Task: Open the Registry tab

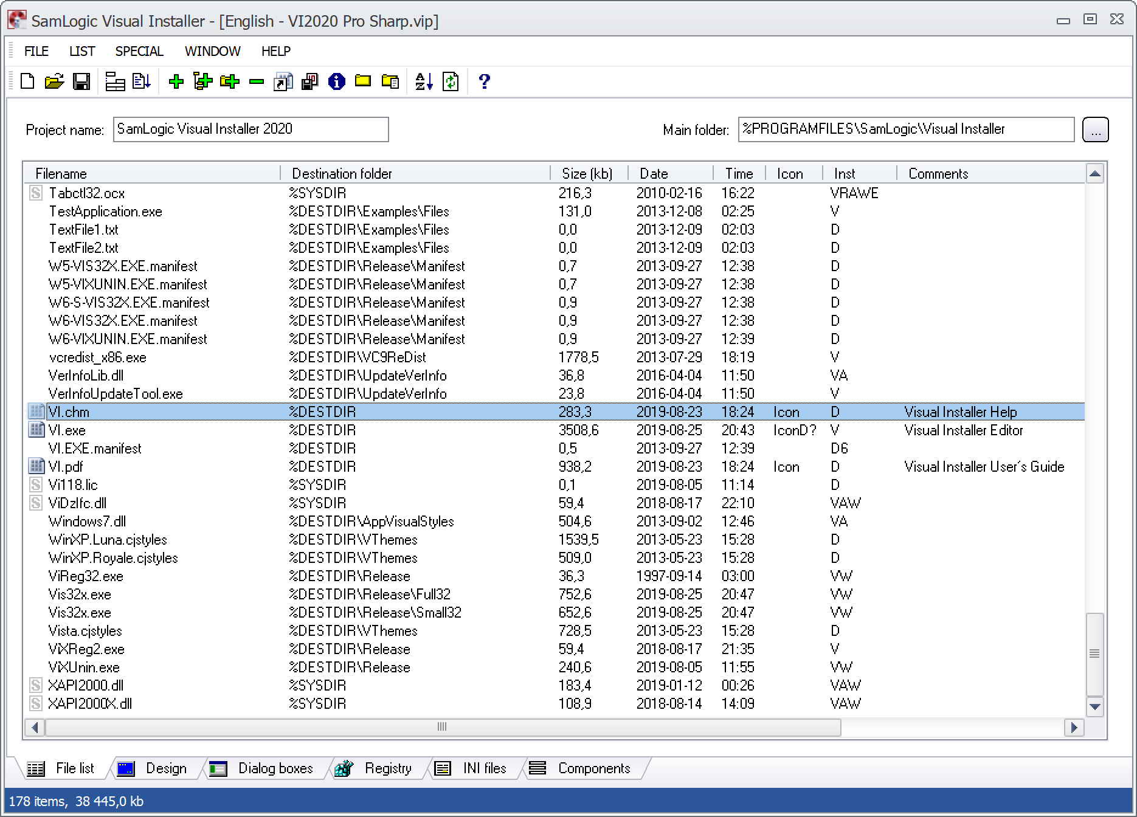Action: tap(389, 768)
